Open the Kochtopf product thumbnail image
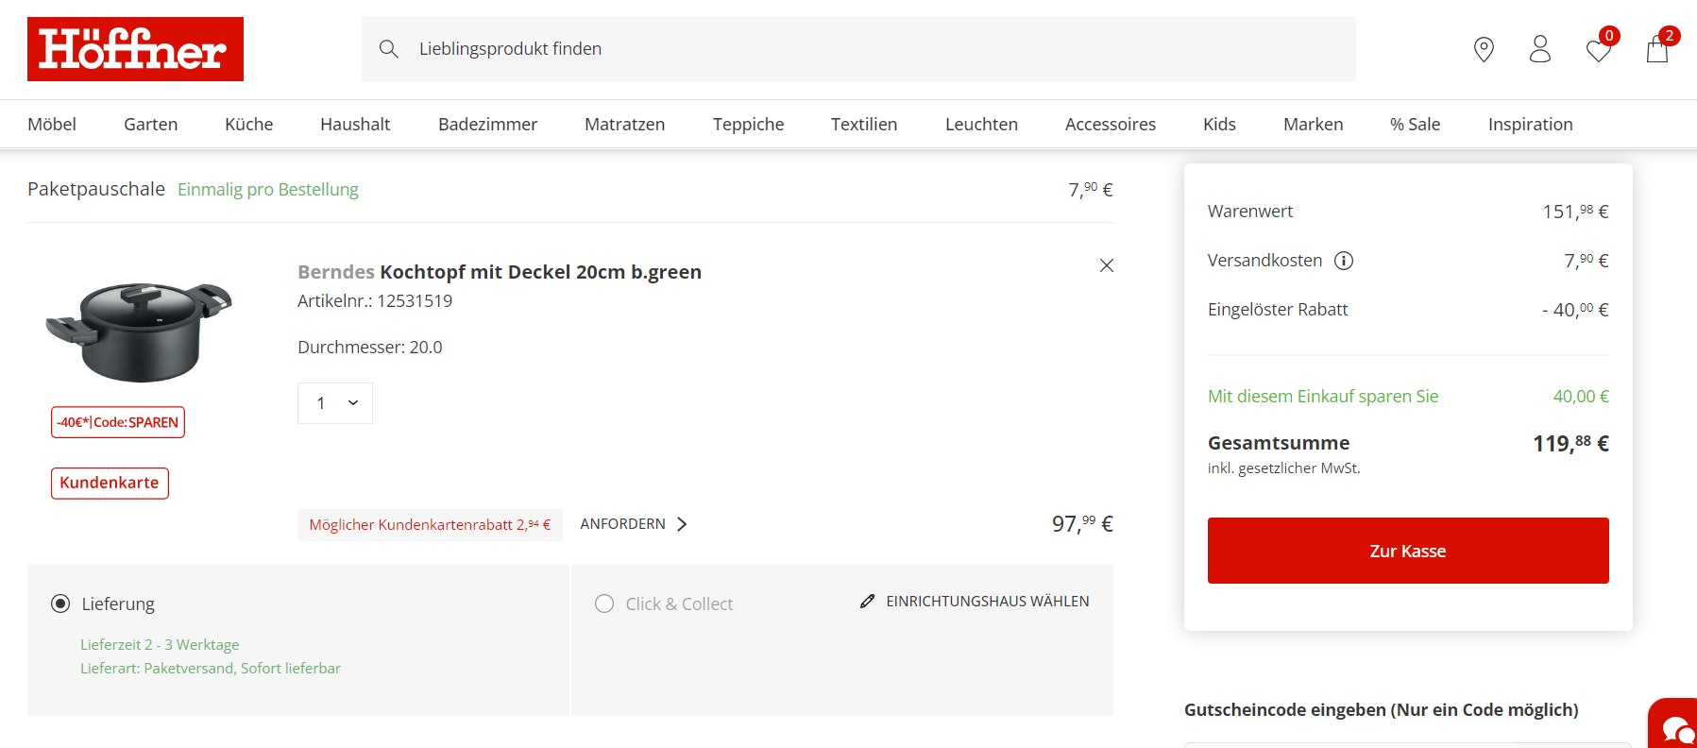The image size is (1697, 748). [140, 331]
